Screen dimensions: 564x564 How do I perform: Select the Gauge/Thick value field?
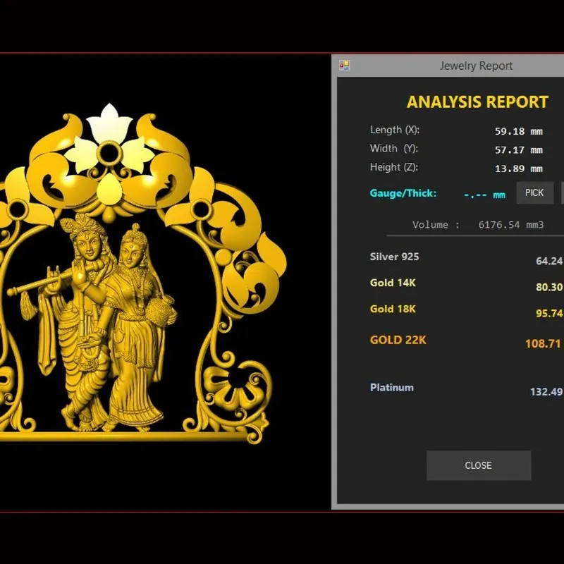click(x=484, y=195)
